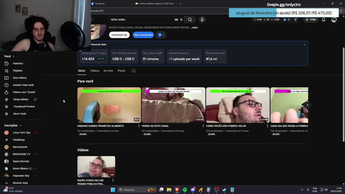Open the account avatar menu

point(334,19)
